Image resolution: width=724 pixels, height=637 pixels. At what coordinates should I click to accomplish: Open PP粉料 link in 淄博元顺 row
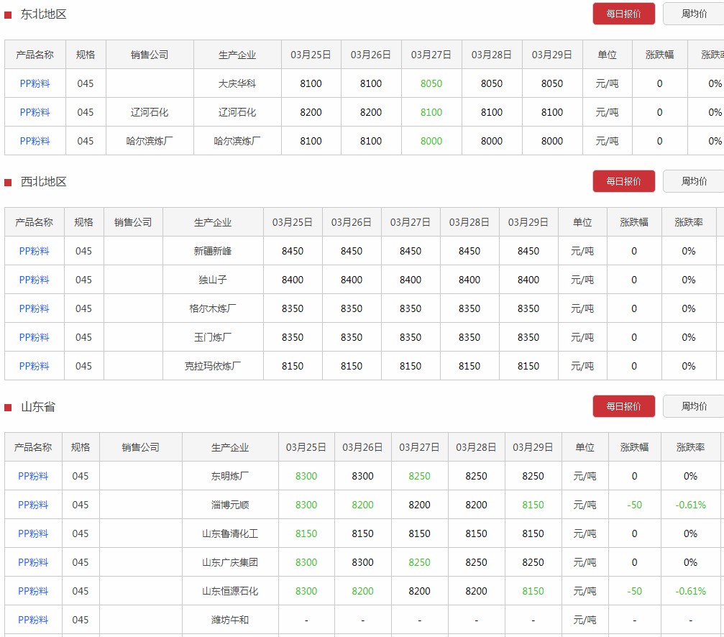tap(33, 505)
